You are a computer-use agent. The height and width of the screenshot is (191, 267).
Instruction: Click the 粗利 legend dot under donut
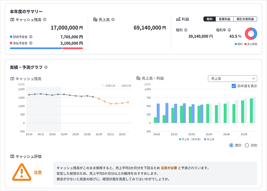[x=236, y=44]
